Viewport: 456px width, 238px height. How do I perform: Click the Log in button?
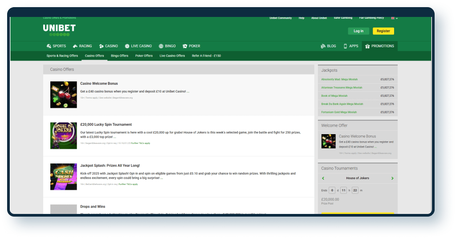(x=358, y=31)
